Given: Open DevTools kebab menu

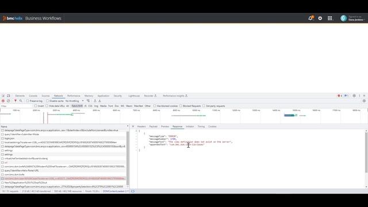Looking at the screenshot, I should tap(359, 96).
